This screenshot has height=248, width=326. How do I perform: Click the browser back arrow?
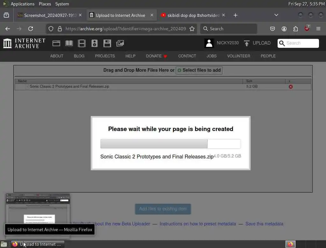pos(8,29)
